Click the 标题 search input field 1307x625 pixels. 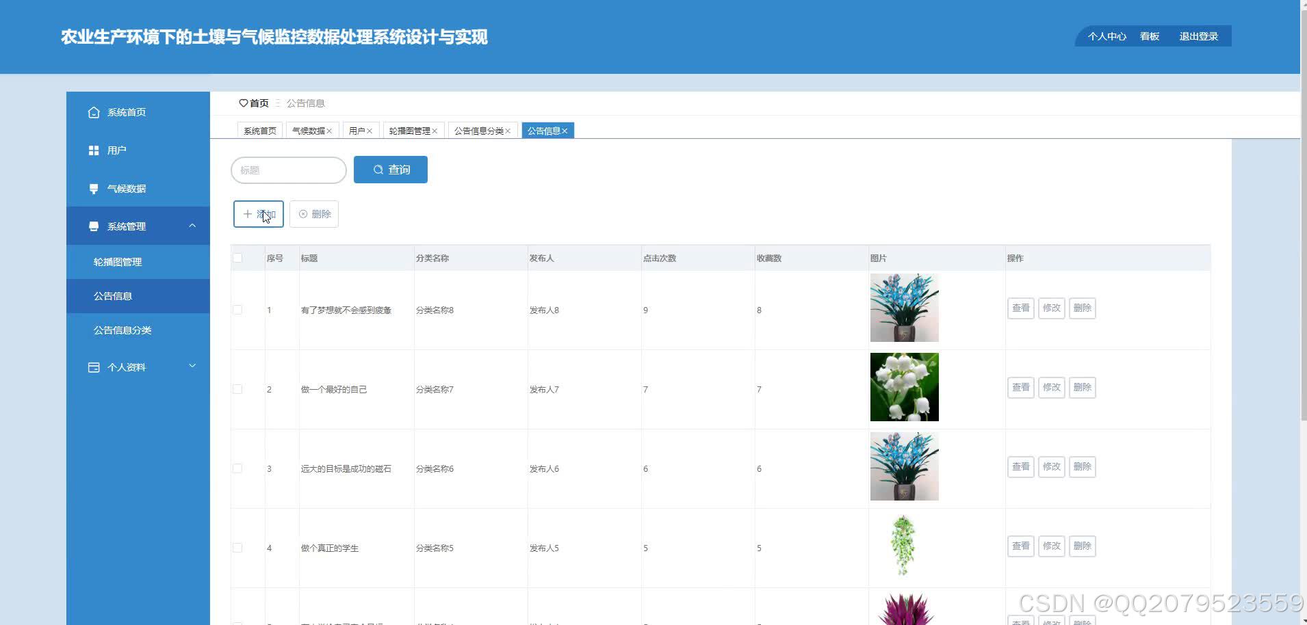[288, 170]
